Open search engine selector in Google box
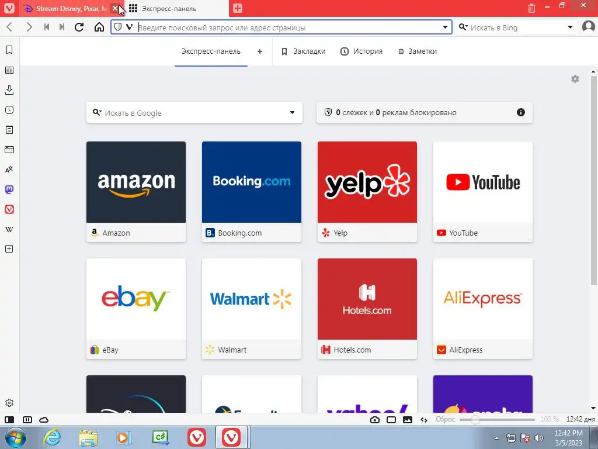 [x=97, y=112]
